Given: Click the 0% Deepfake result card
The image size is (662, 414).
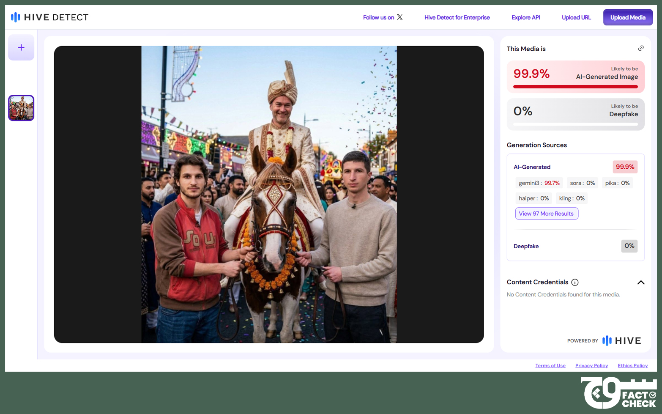Looking at the screenshot, I should pyautogui.click(x=575, y=114).
